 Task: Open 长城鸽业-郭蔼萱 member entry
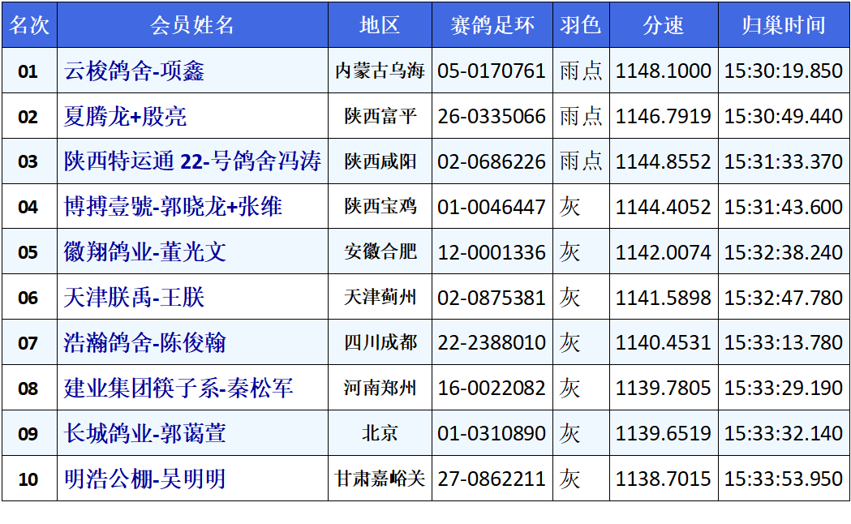(144, 434)
